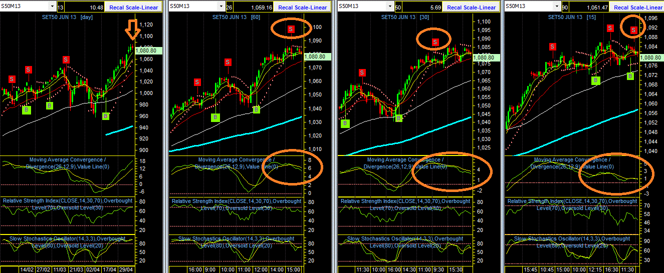The image size is (664, 273).
Task: Open the S50M13 symbol dropdown in 60-minute chart
Action: point(222,6)
